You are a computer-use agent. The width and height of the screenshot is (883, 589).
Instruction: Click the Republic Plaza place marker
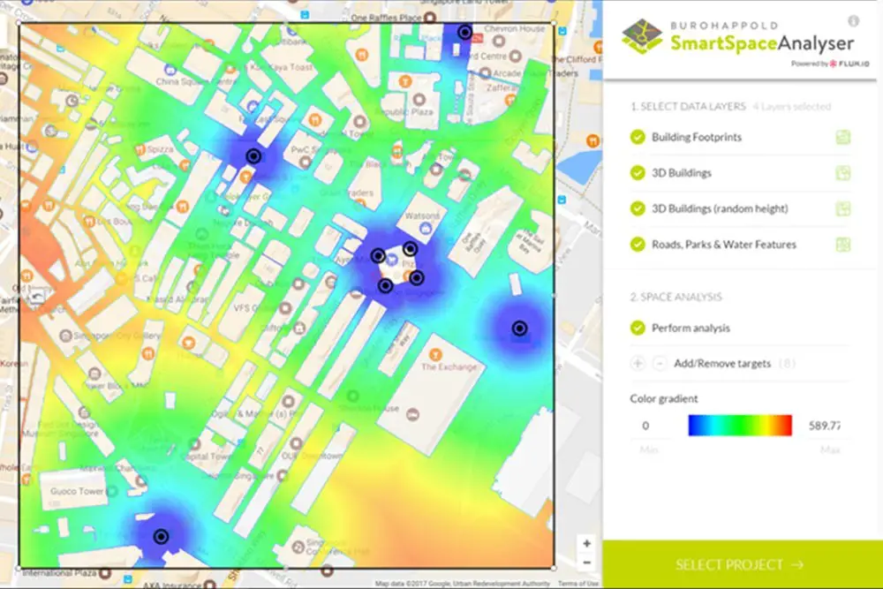pyautogui.click(x=419, y=100)
